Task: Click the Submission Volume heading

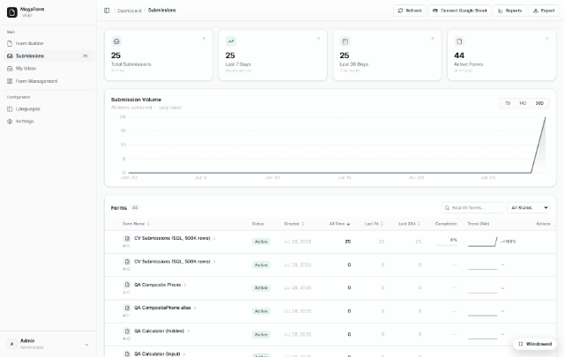Action: [x=136, y=100]
